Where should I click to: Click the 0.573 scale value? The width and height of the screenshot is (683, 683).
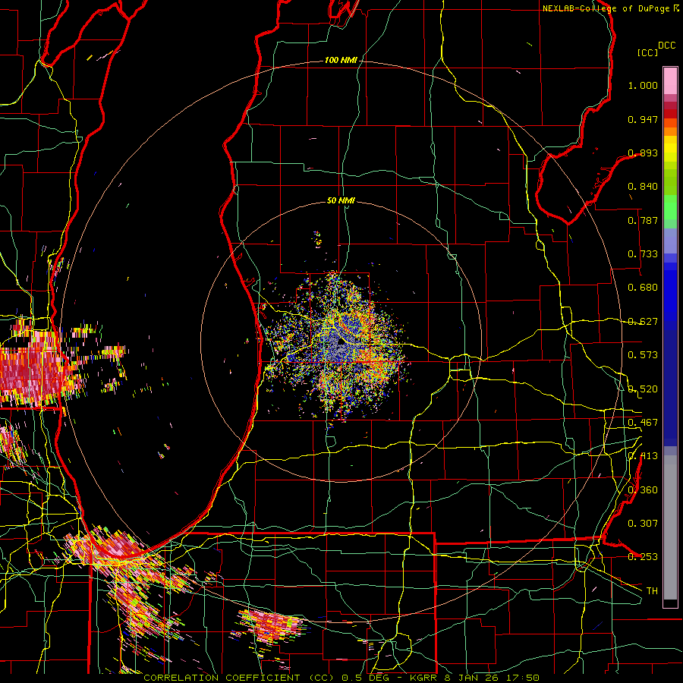tap(643, 355)
